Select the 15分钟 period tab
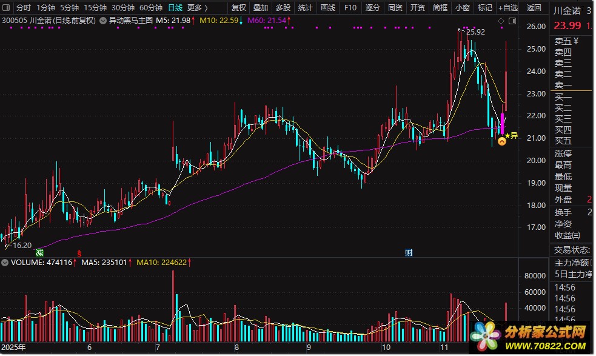The width and height of the screenshot is (596, 356). pyautogui.click(x=95, y=8)
